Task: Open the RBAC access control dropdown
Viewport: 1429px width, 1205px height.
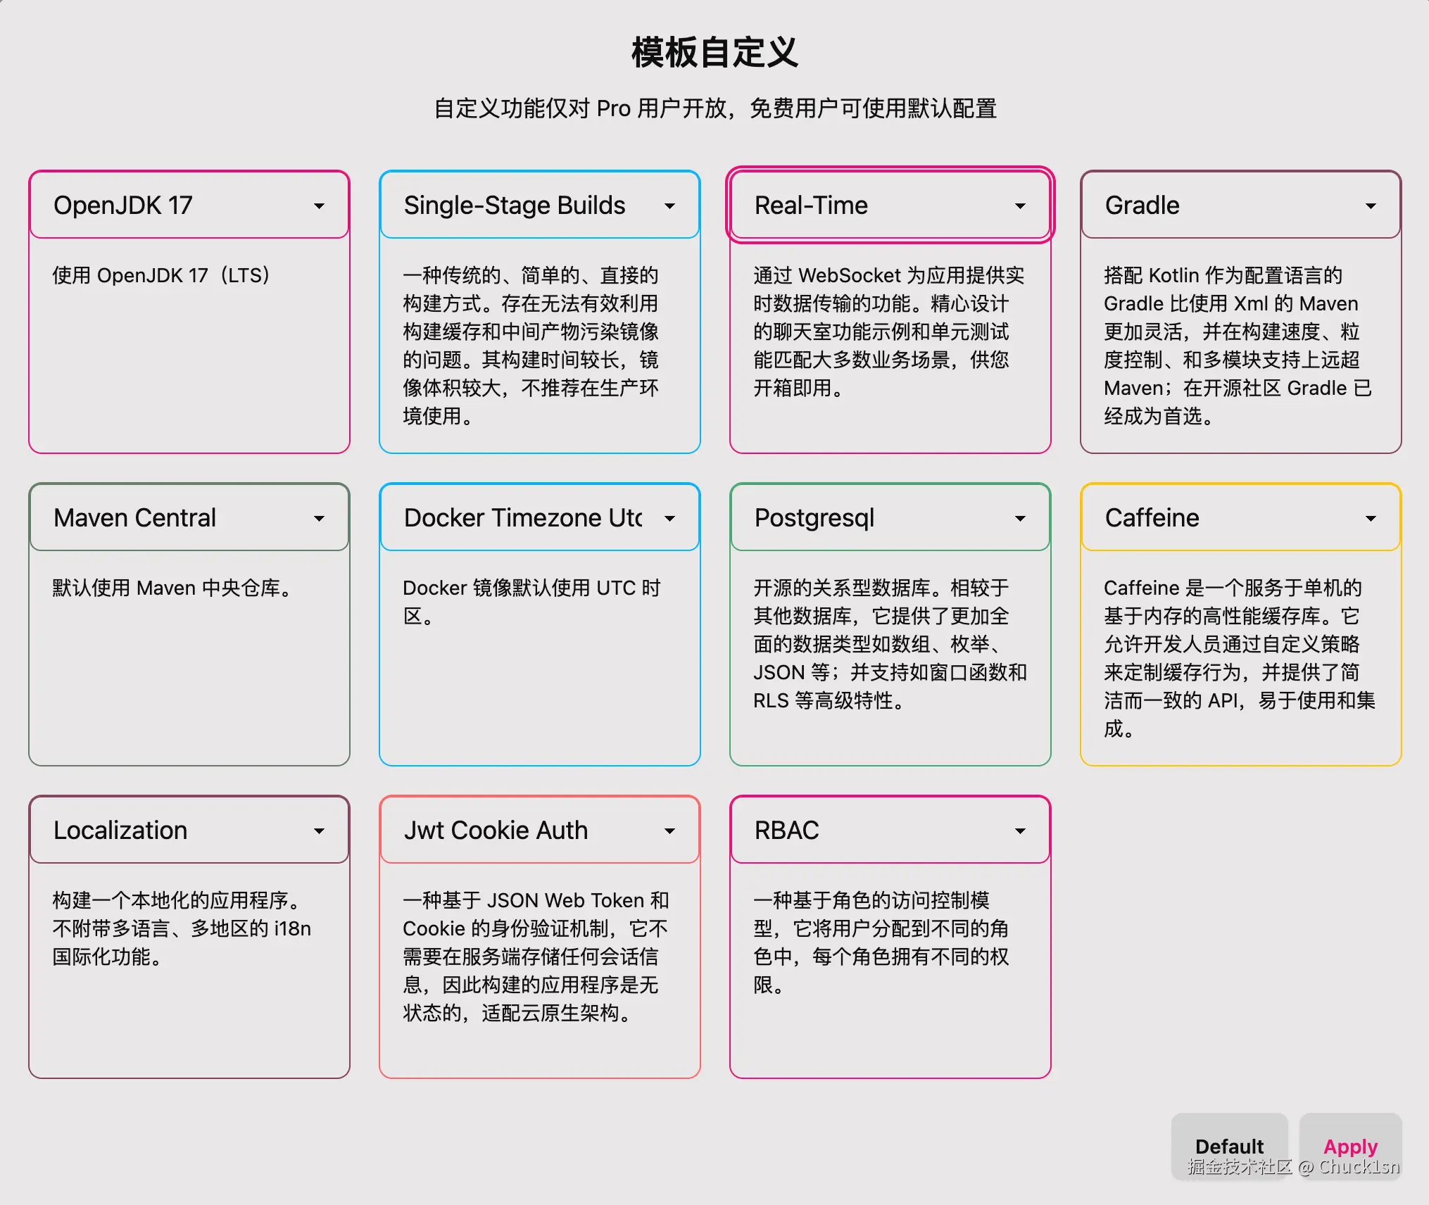Action: click(x=1020, y=831)
